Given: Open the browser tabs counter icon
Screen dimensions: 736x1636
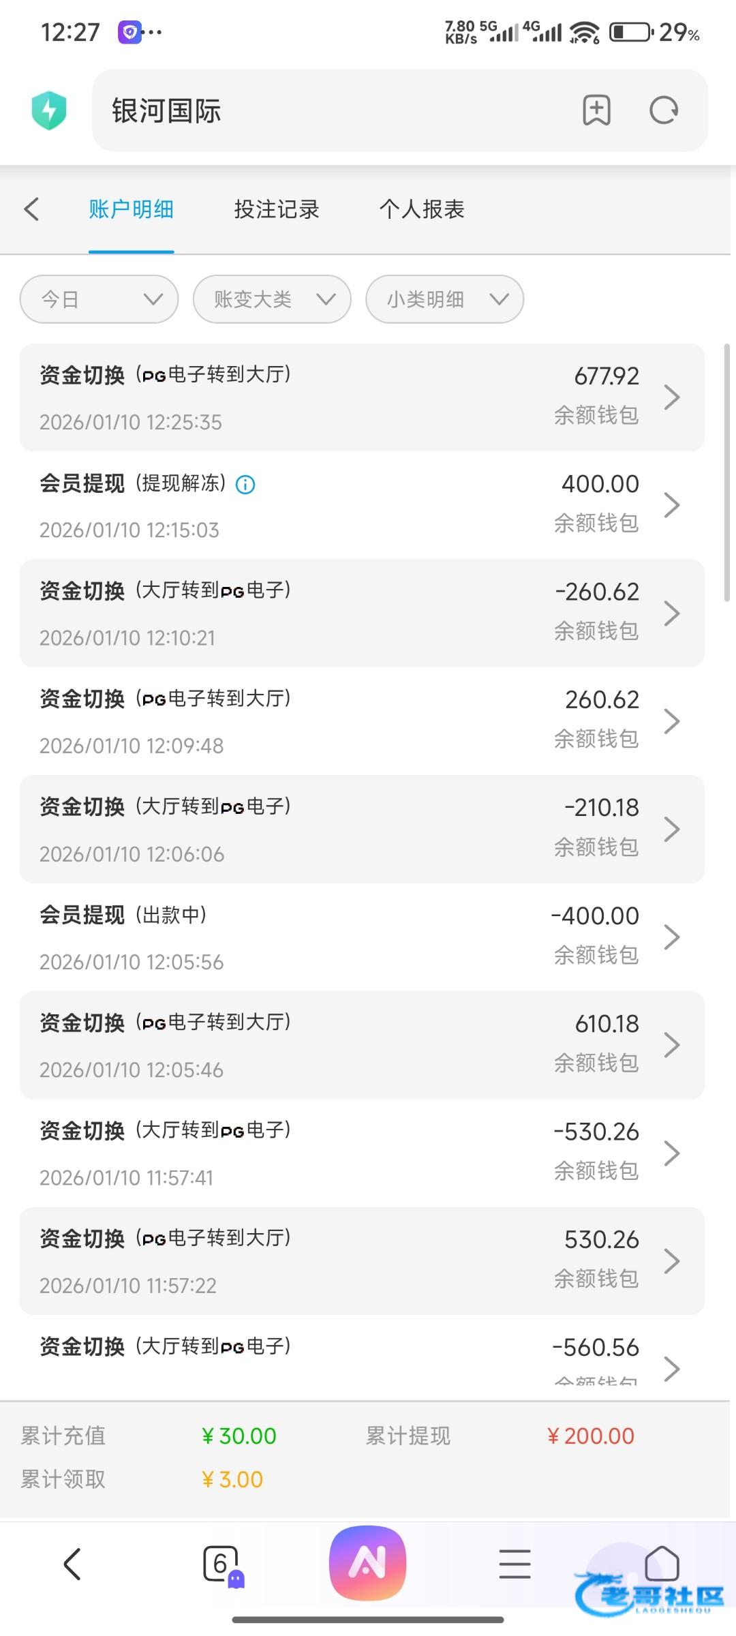Looking at the screenshot, I should point(221,1564).
